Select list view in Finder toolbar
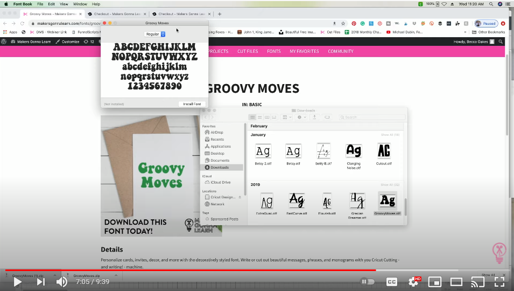The height and width of the screenshot is (291, 514). pyautogui.click(x=259, y=117)
